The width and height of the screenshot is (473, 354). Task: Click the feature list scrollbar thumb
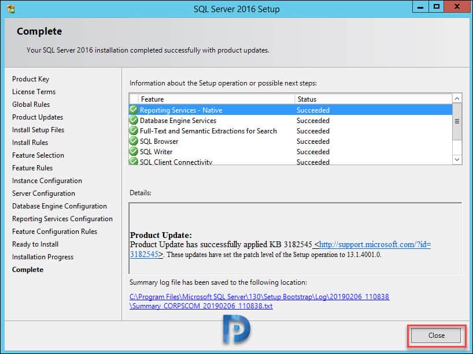click(457, 121)
